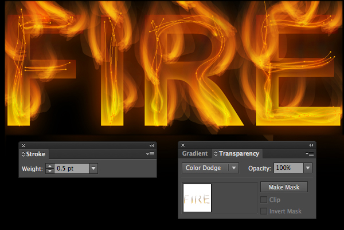Image resolution: width=344 pixels, height=230 pixels.
Task: Toggle the Clip checkbox
Action: click(x=264, y=200)
